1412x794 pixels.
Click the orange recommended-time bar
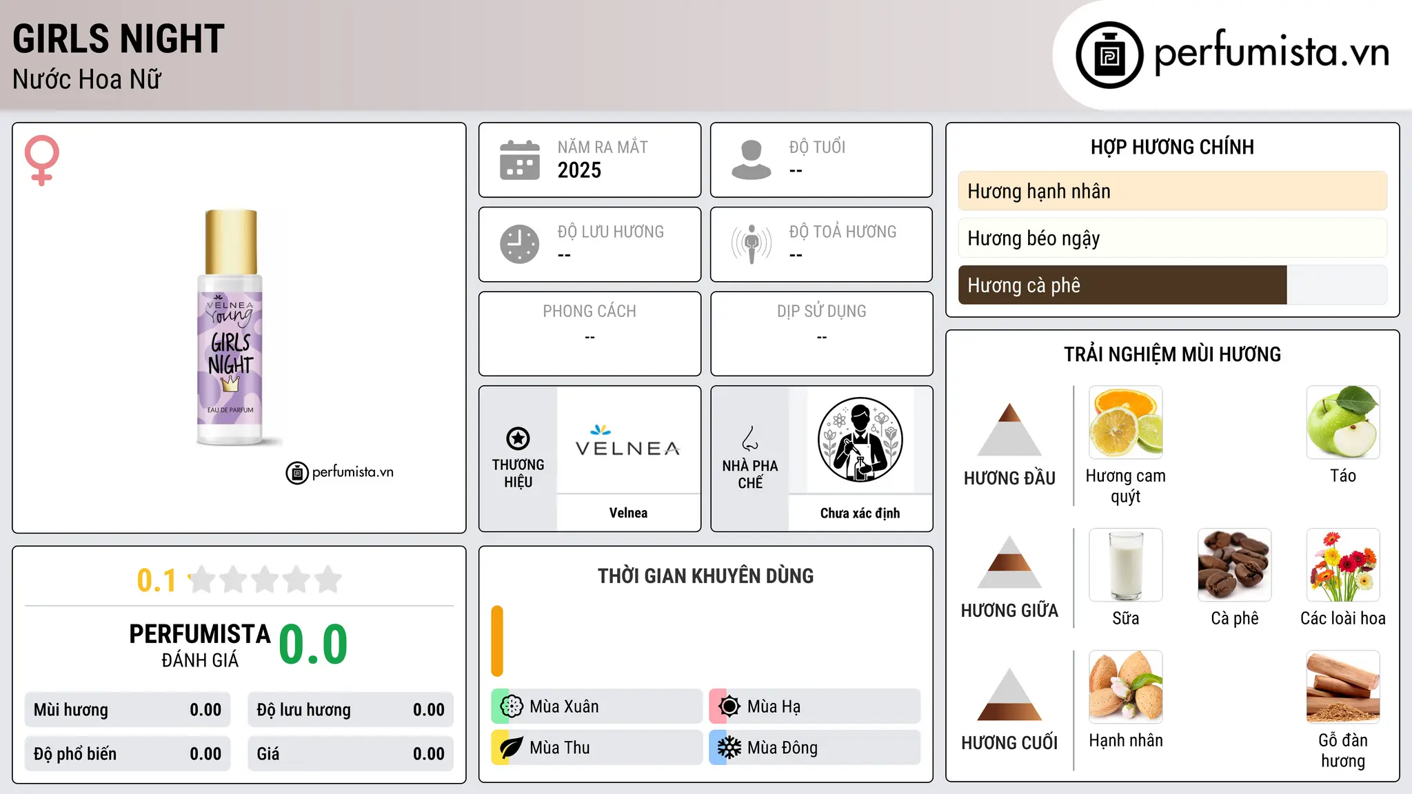(x=497, y=641)
